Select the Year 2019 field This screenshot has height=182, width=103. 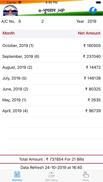click(94, 21)
